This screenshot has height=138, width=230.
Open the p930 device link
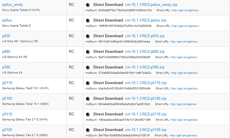[x=6, y=36]
